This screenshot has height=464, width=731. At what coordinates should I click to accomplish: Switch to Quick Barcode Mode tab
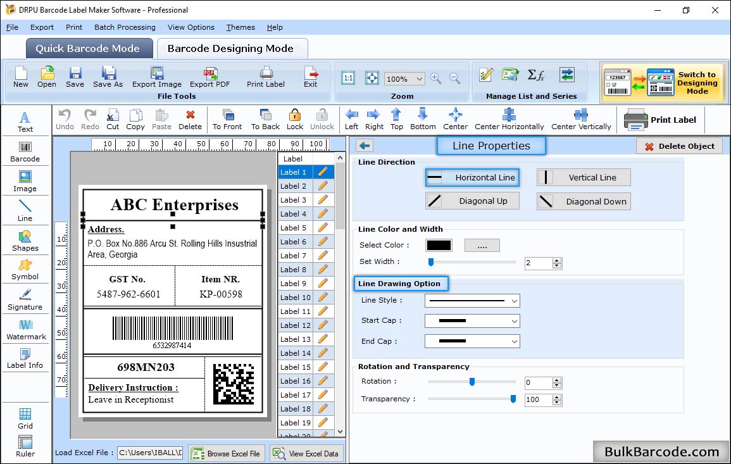[89, 49]
